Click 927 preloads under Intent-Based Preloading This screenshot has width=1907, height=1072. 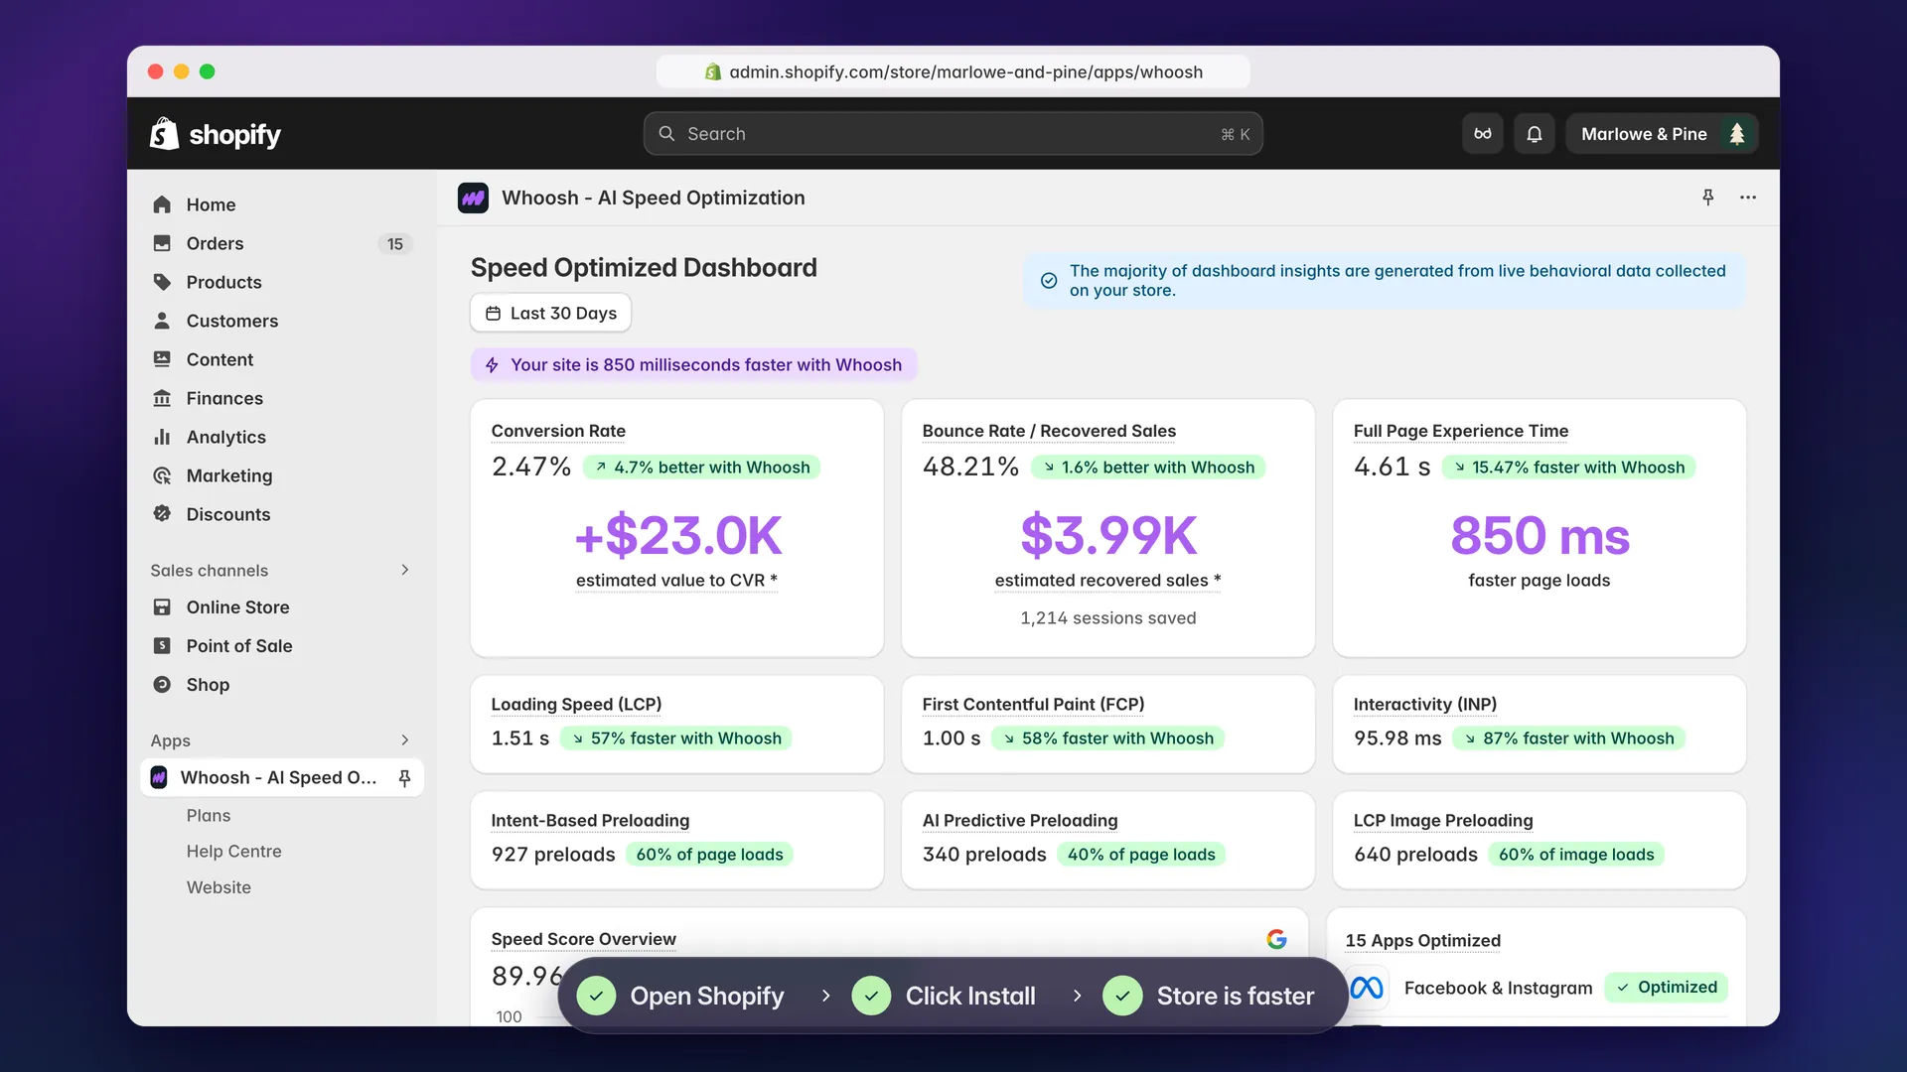pyautogui.click(x=553, y=855)
